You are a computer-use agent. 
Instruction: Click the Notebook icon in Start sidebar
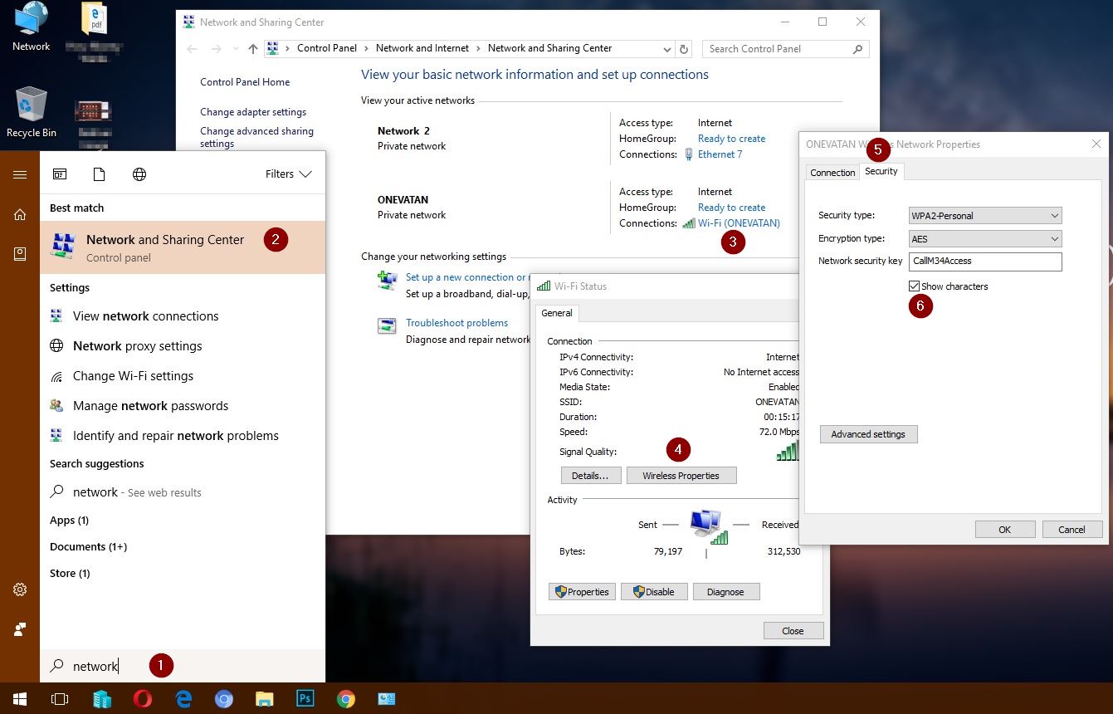point(20,254)
